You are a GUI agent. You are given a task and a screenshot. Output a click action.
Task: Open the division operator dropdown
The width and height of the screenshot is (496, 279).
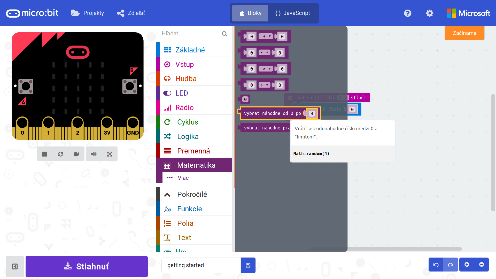point(264,85)
